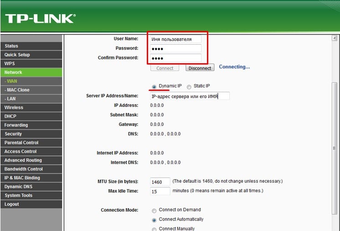The width and height of the screenshot is (340, 231).
Task: Choose Connect Manually mode
Action: click(154, 229)
